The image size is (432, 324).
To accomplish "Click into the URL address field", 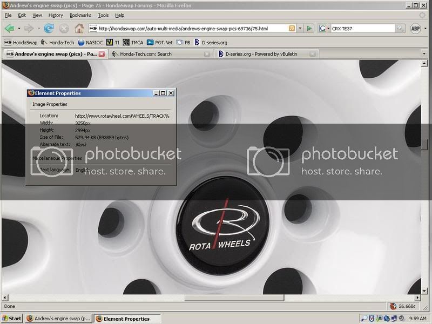I will (192, 29).
